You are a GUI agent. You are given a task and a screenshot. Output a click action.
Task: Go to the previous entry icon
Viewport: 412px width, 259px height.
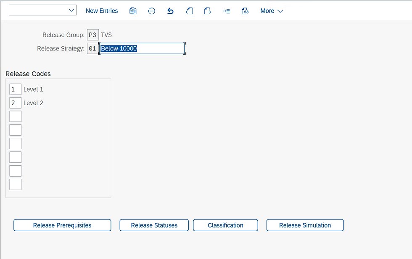click(x=189, y=11)
